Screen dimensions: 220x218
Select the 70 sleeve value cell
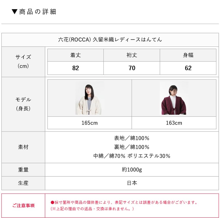coord(132,68)
